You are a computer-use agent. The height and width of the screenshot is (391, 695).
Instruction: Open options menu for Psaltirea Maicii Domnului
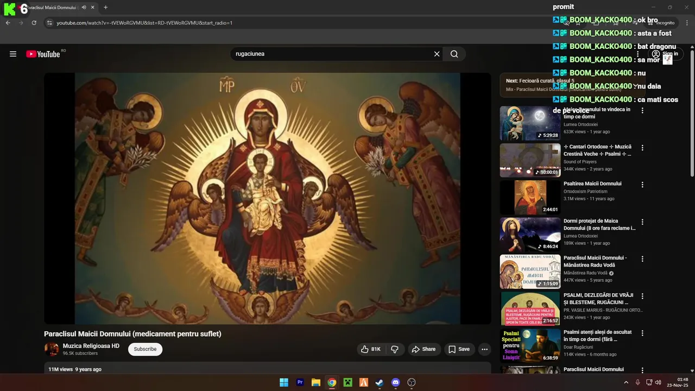click(642, 185)
